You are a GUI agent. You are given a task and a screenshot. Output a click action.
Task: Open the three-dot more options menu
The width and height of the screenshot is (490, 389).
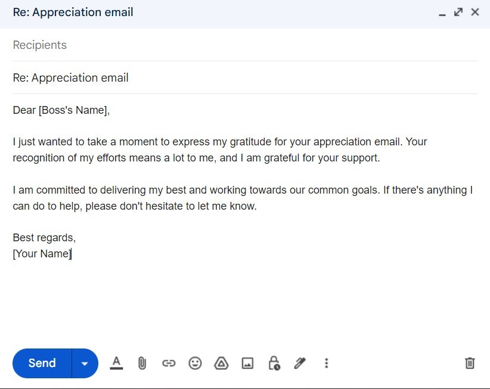(326, 363)
